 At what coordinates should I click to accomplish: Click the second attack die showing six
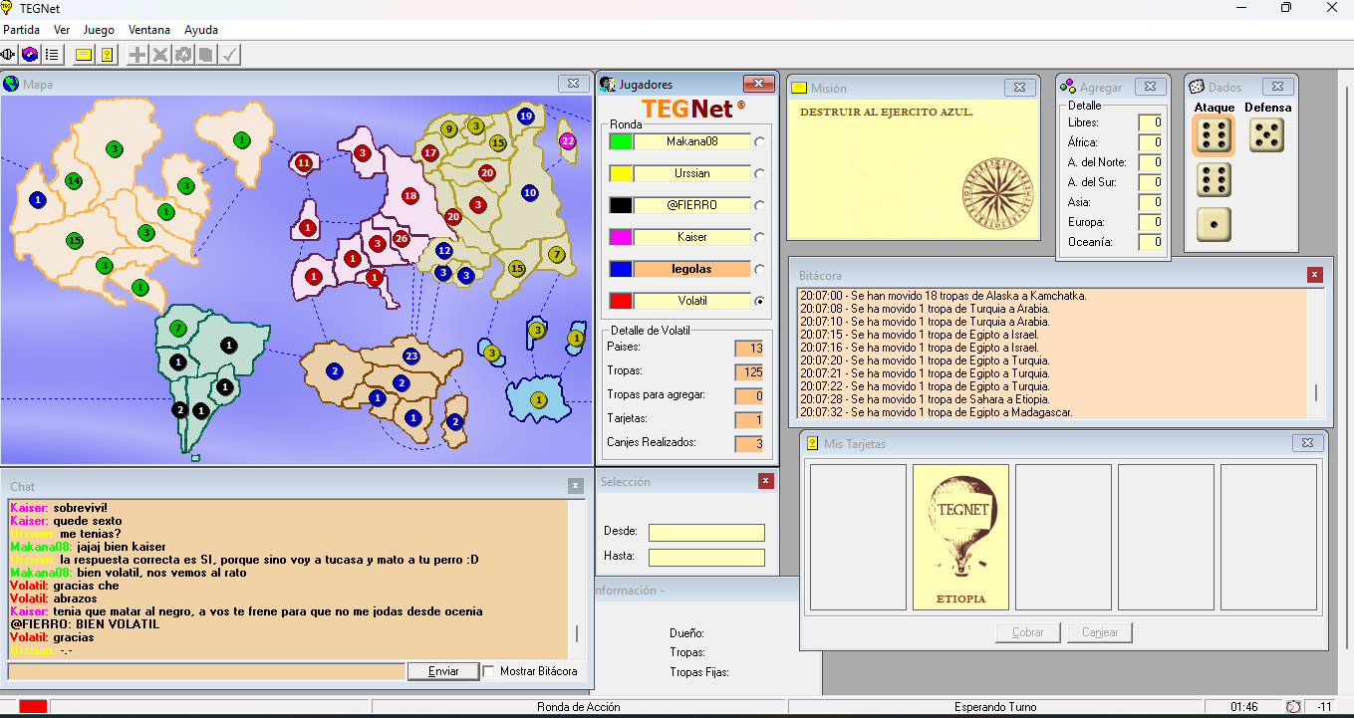[x=1214, y=180]
